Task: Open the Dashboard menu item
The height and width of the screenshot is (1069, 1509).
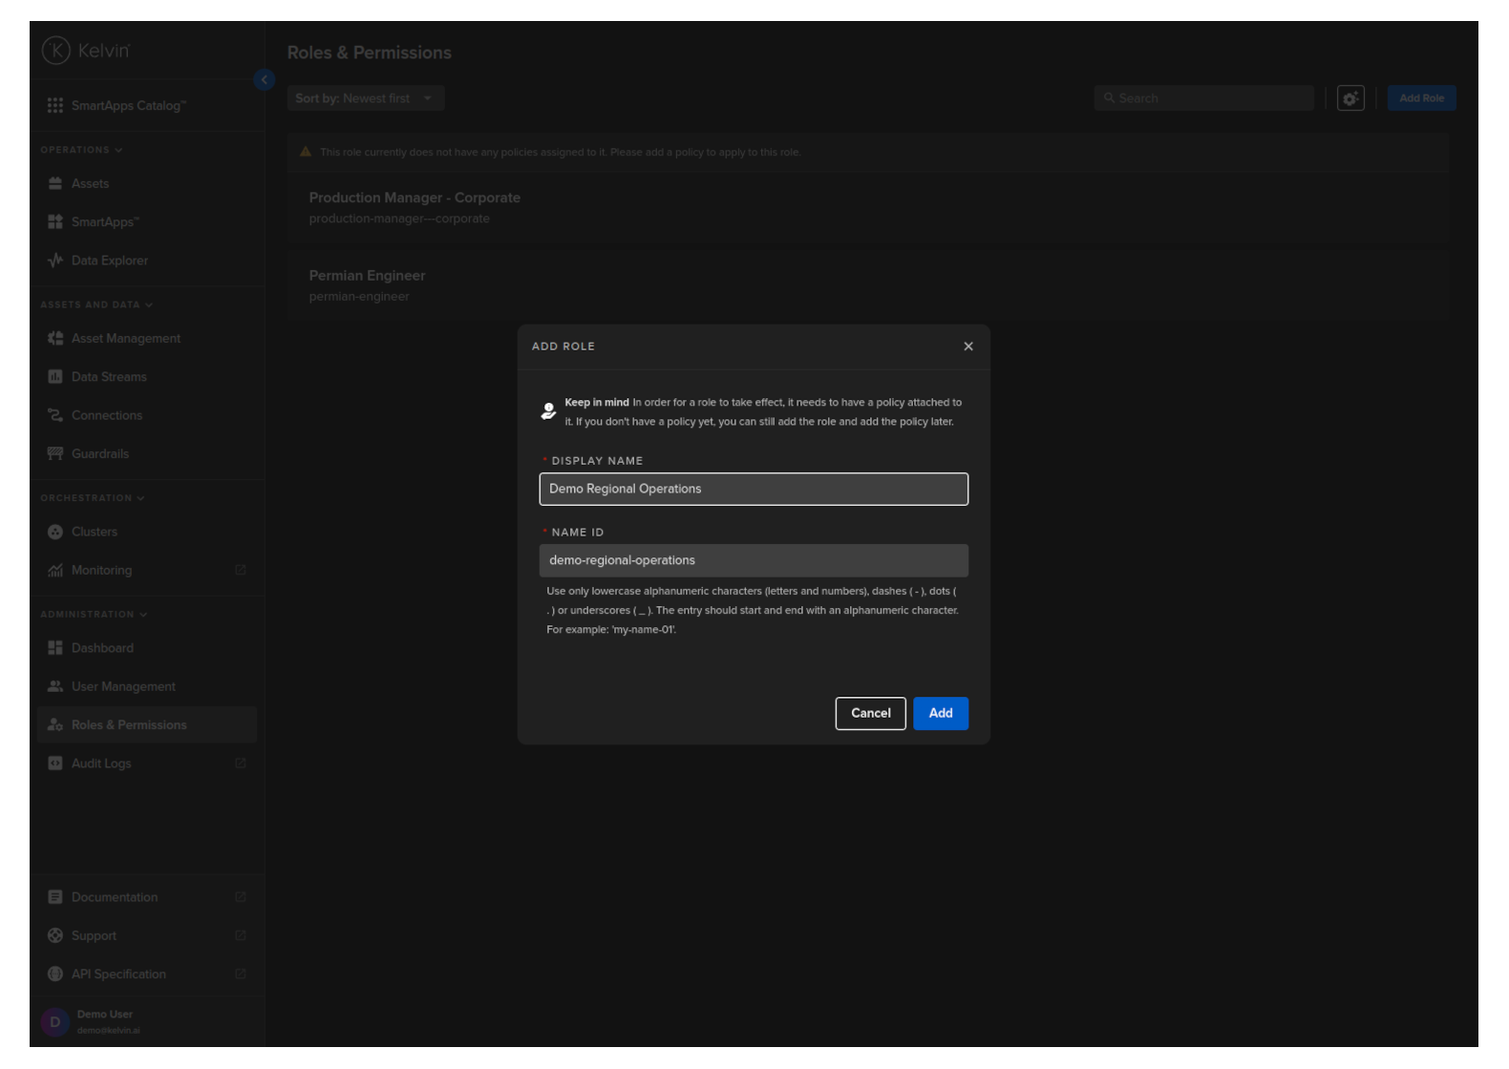Action: pos(102,648)
